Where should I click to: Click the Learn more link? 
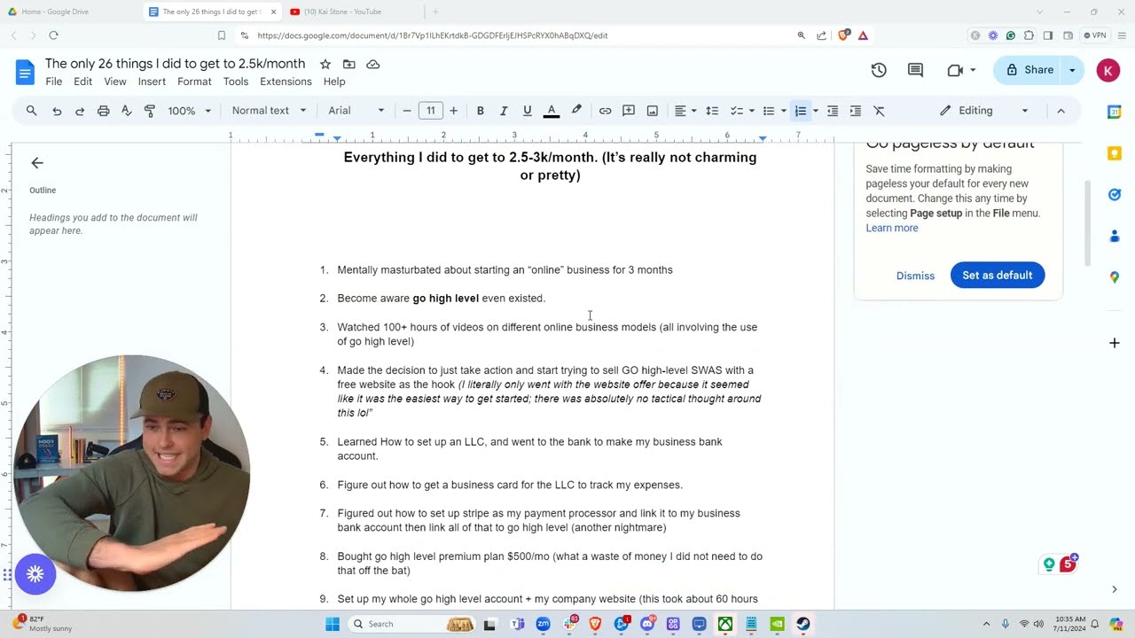(x=892, y=228)
